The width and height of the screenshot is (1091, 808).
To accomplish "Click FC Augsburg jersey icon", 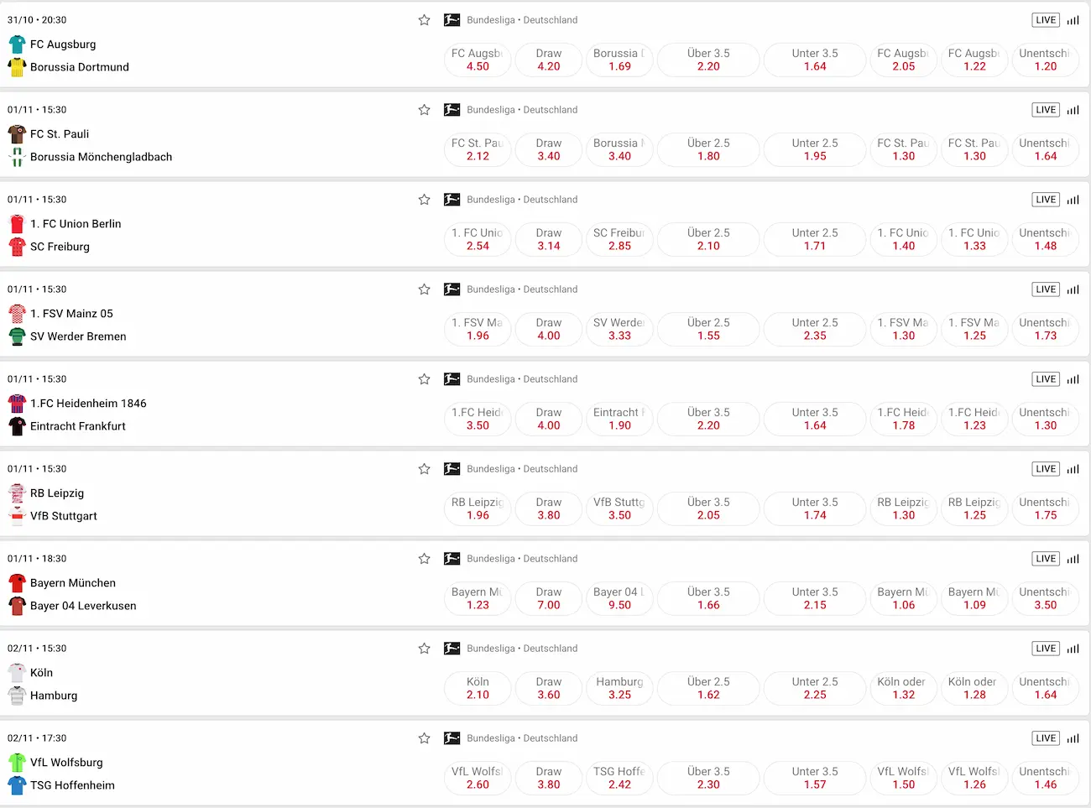I will point(17,44).
